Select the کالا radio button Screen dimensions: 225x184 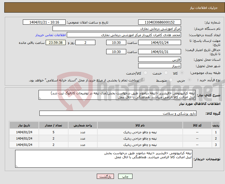pyautogui.click(x=182, y=73)
